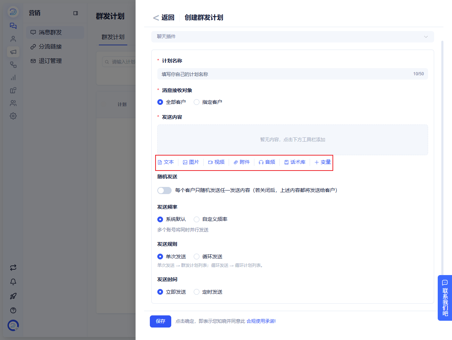This screenshot has width=452, height=340.
Task: Expand the 聊天插件 dropdown
Action: [293, 36]
